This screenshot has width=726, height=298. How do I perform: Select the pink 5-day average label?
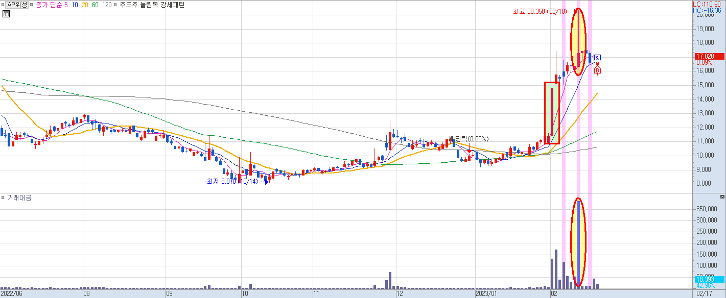(x=66, y=5)
